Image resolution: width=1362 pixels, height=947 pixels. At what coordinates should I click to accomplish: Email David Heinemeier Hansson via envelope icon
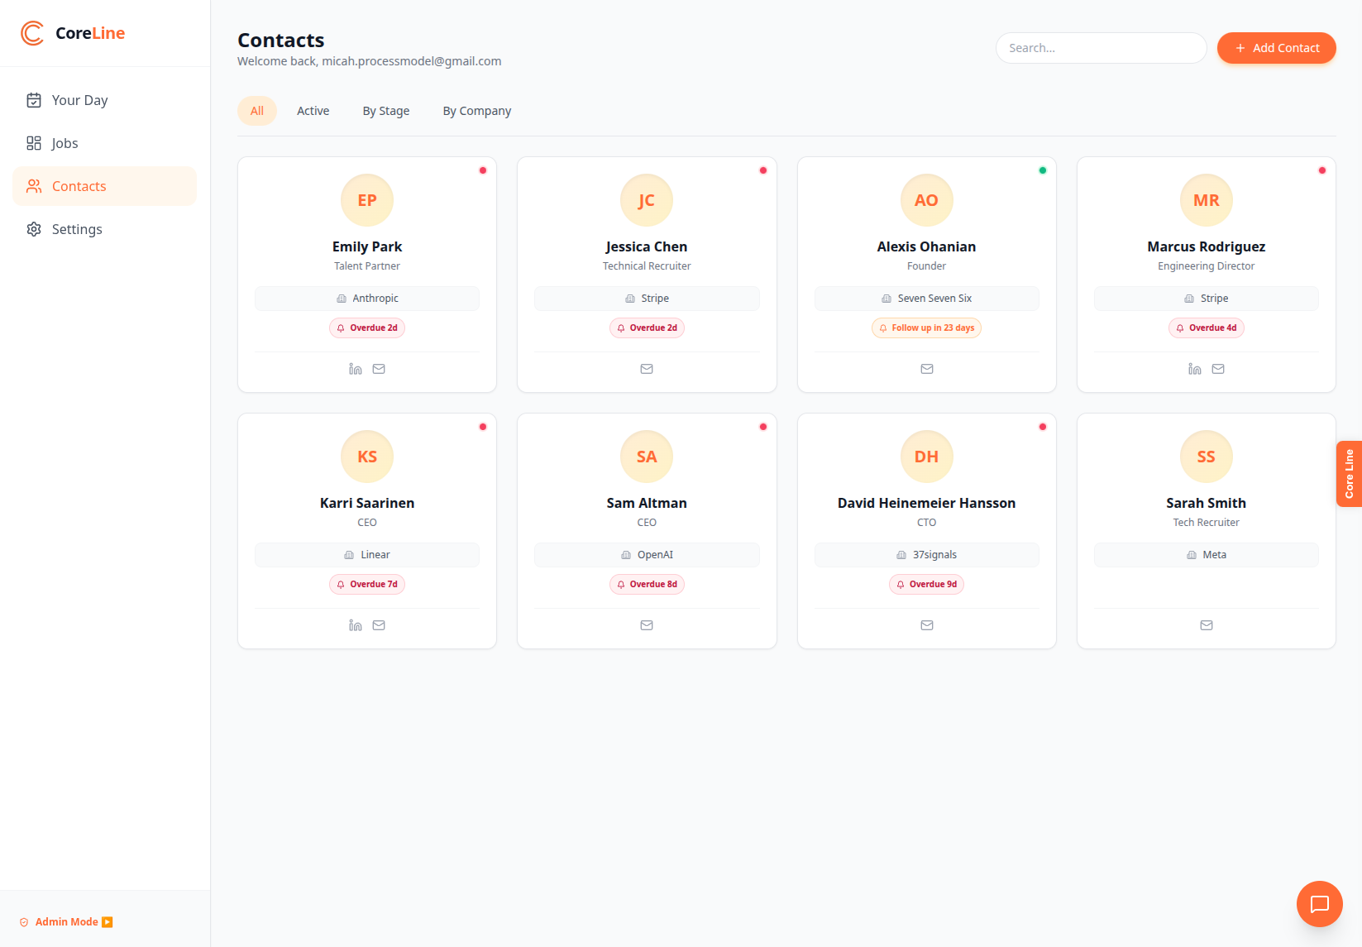point(927,625)
